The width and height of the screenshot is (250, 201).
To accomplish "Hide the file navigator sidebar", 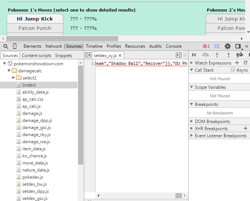I will 88,55.
